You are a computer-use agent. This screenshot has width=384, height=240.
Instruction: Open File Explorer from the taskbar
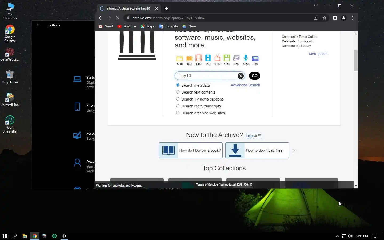point(25,236)
